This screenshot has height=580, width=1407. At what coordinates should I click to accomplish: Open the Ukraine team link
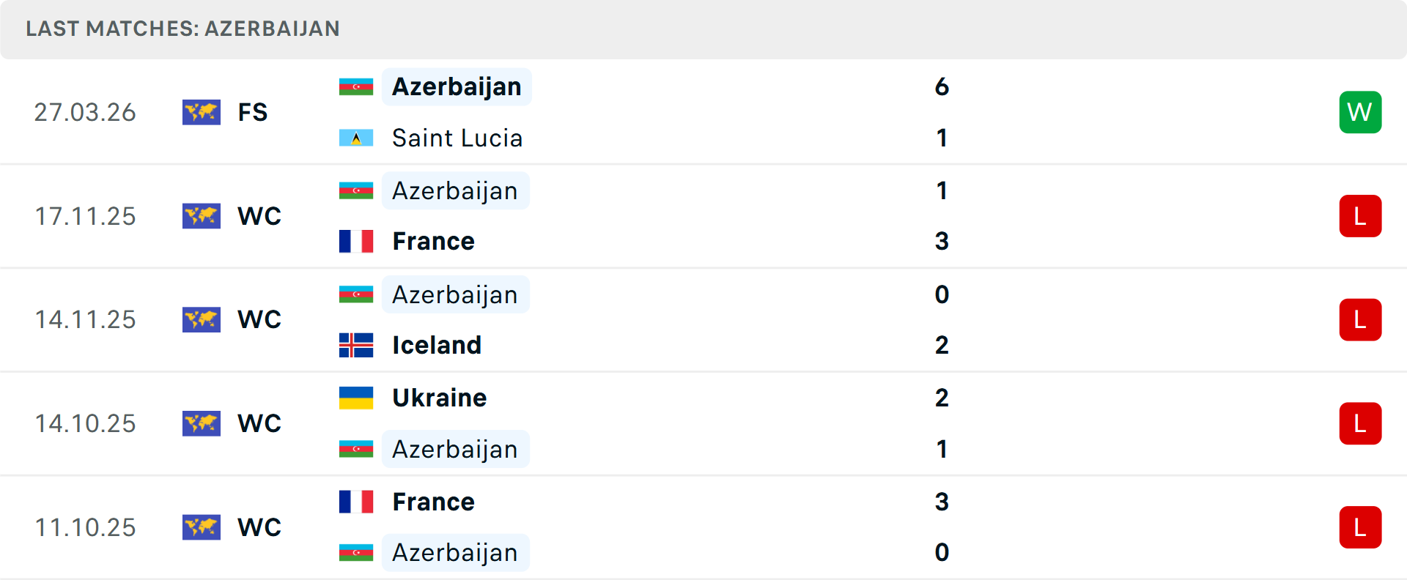coord(439,398)
